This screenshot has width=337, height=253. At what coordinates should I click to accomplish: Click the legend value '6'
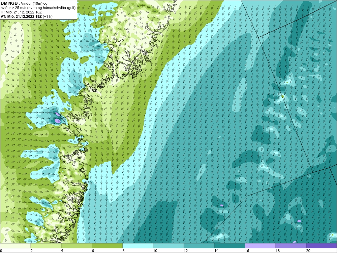(93, 251)
